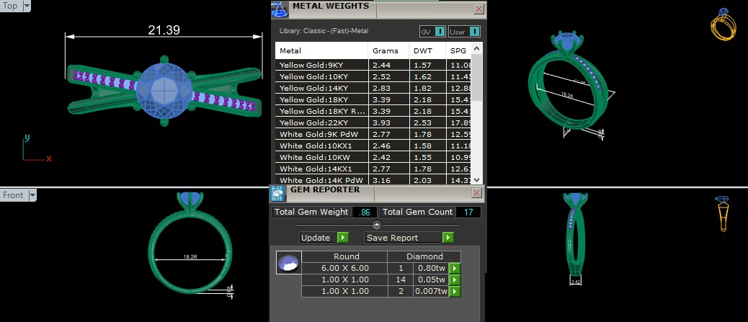This screenshot has width=748, height=322.
Task: Close the Gem Reporter panel
Action: click(x=476, y=193)
